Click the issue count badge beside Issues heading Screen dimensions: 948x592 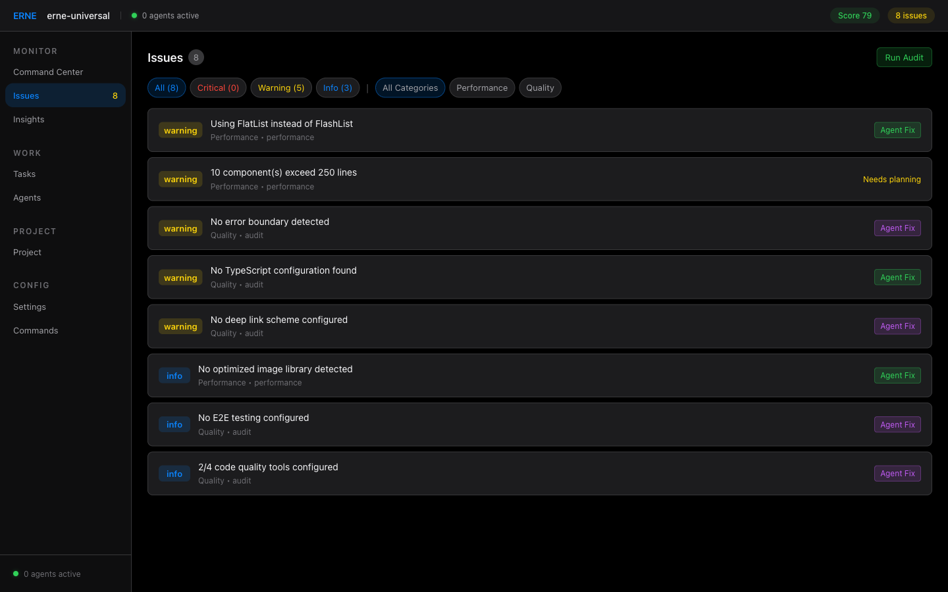coord(196,57)
